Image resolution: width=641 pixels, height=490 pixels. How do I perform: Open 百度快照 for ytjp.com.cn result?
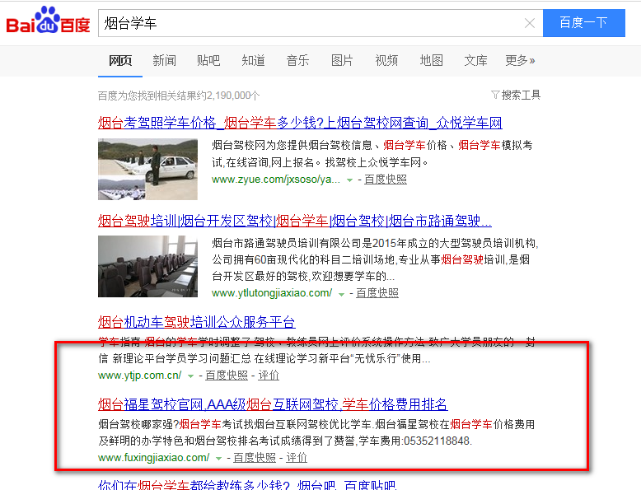tap(227, 376)
